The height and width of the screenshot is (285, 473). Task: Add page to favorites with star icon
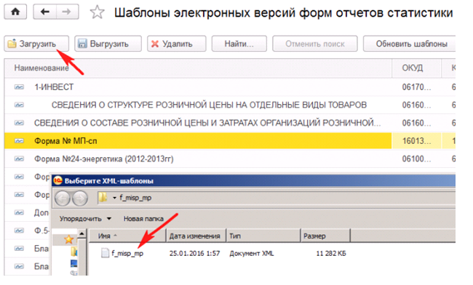[97, 12]
